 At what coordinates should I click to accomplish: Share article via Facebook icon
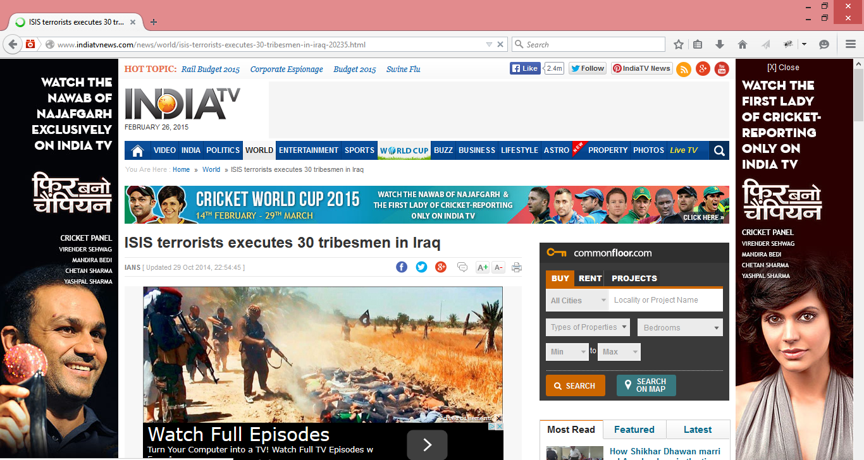[x=402, y=267]
